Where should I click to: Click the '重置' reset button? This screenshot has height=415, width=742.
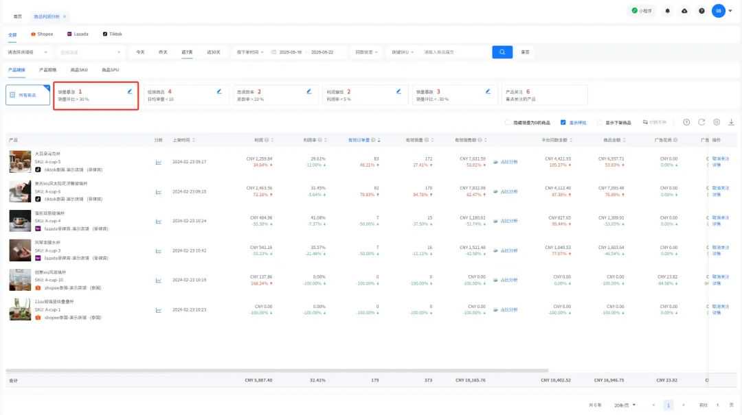point(526,52)
